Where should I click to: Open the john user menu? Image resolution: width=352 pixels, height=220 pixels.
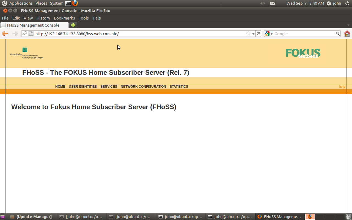tap(334, 3)
